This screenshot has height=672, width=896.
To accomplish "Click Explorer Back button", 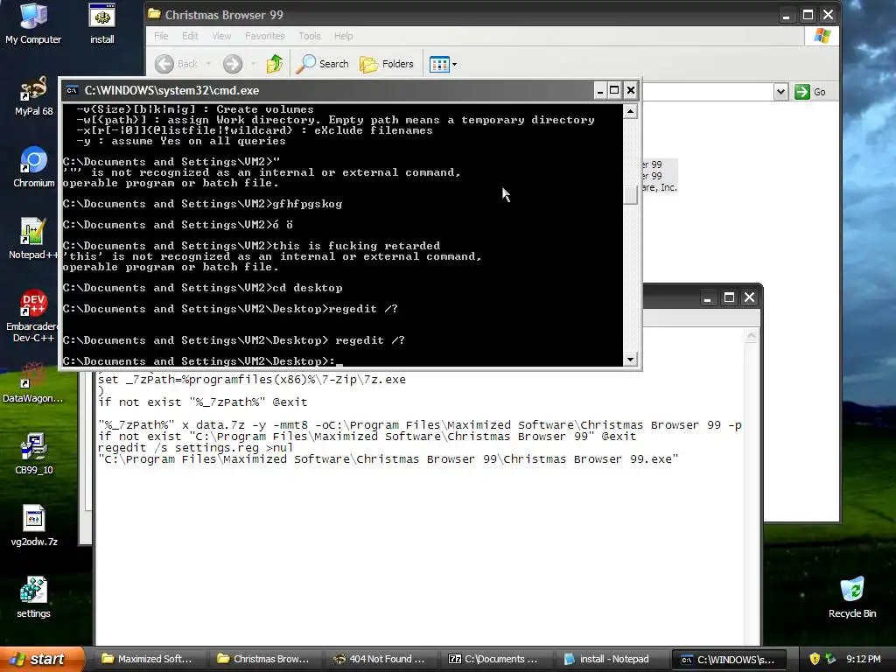I will (x=177, y=64).
